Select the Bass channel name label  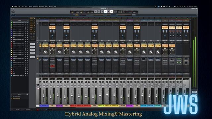[x=52, y=106]
